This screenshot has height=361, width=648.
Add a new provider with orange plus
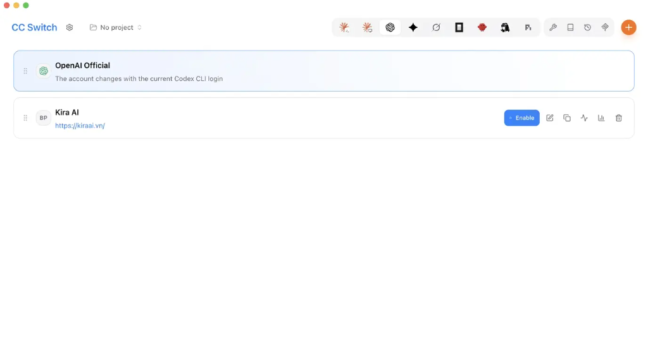pos(628,27)
